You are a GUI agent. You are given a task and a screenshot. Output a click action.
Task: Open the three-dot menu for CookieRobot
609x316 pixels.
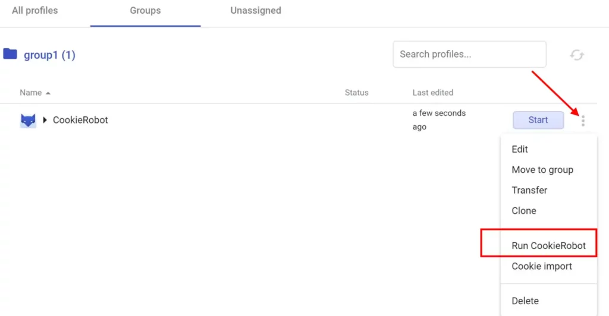pos(583,121)
